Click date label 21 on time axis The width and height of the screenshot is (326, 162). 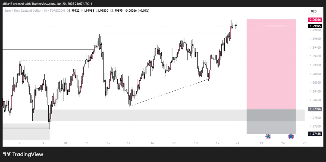pyautogui.click(x=238, y=143)
